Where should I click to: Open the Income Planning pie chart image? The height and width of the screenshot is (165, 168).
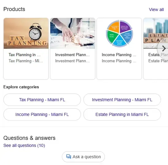(119, 33)
